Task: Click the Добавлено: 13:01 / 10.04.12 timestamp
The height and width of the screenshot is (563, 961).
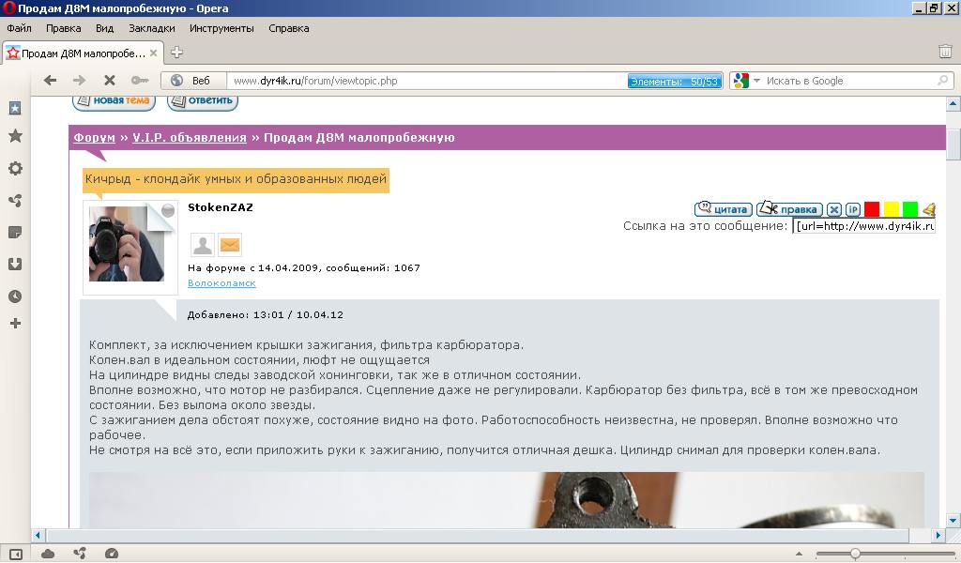Action: coord(266,315)
